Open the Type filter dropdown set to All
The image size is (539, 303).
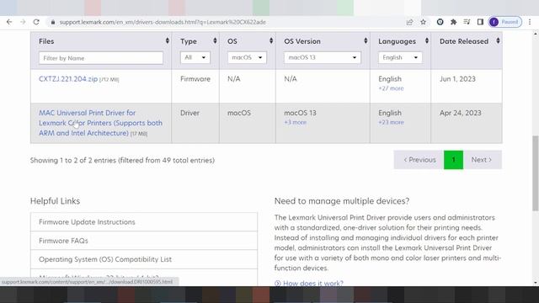(195, 57)
